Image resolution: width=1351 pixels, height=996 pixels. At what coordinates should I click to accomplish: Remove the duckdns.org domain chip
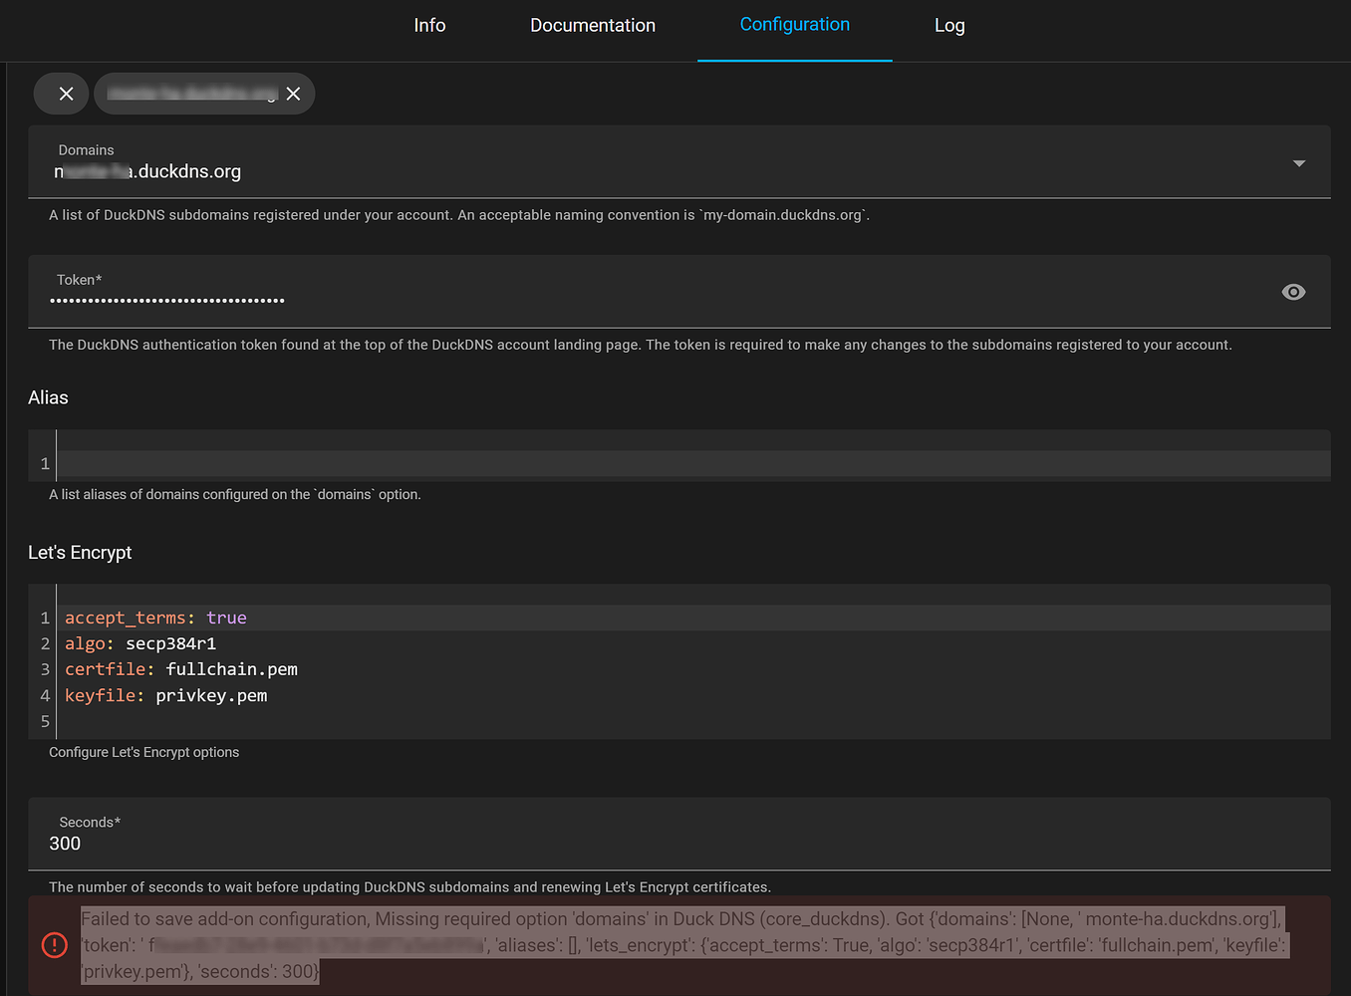click(293, 93)
